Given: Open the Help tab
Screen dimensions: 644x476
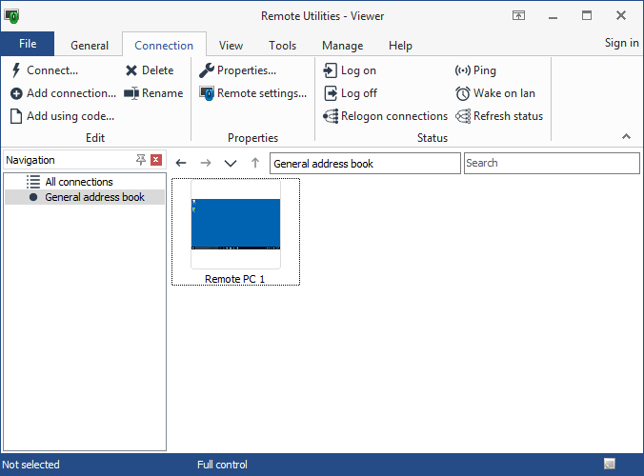Looking at the screenshot, I should [400, 45].
